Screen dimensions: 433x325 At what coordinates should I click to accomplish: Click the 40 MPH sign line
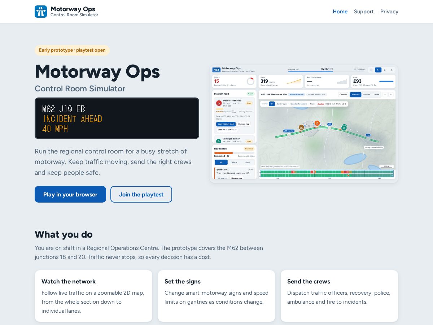(x=55, y=129)
